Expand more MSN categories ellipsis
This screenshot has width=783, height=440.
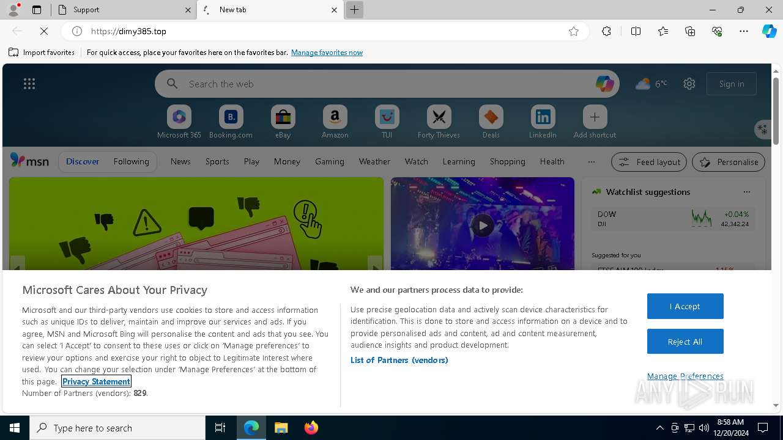click(591, 162)
